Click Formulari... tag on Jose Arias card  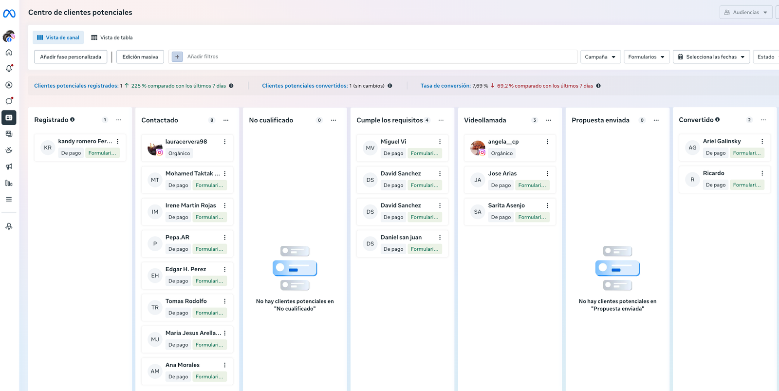pos(532,185)
